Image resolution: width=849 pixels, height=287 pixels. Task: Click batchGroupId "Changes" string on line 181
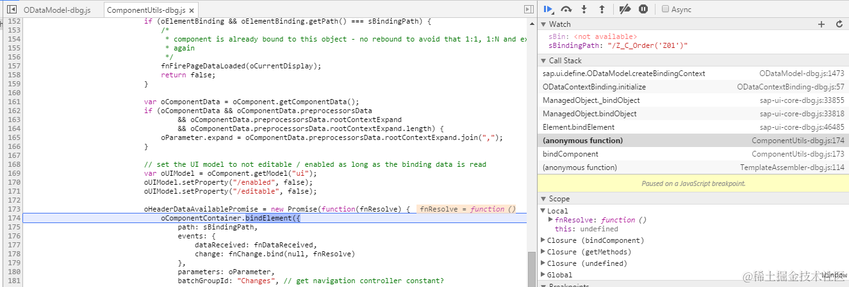pyautogui.click(x=259, y=281)
